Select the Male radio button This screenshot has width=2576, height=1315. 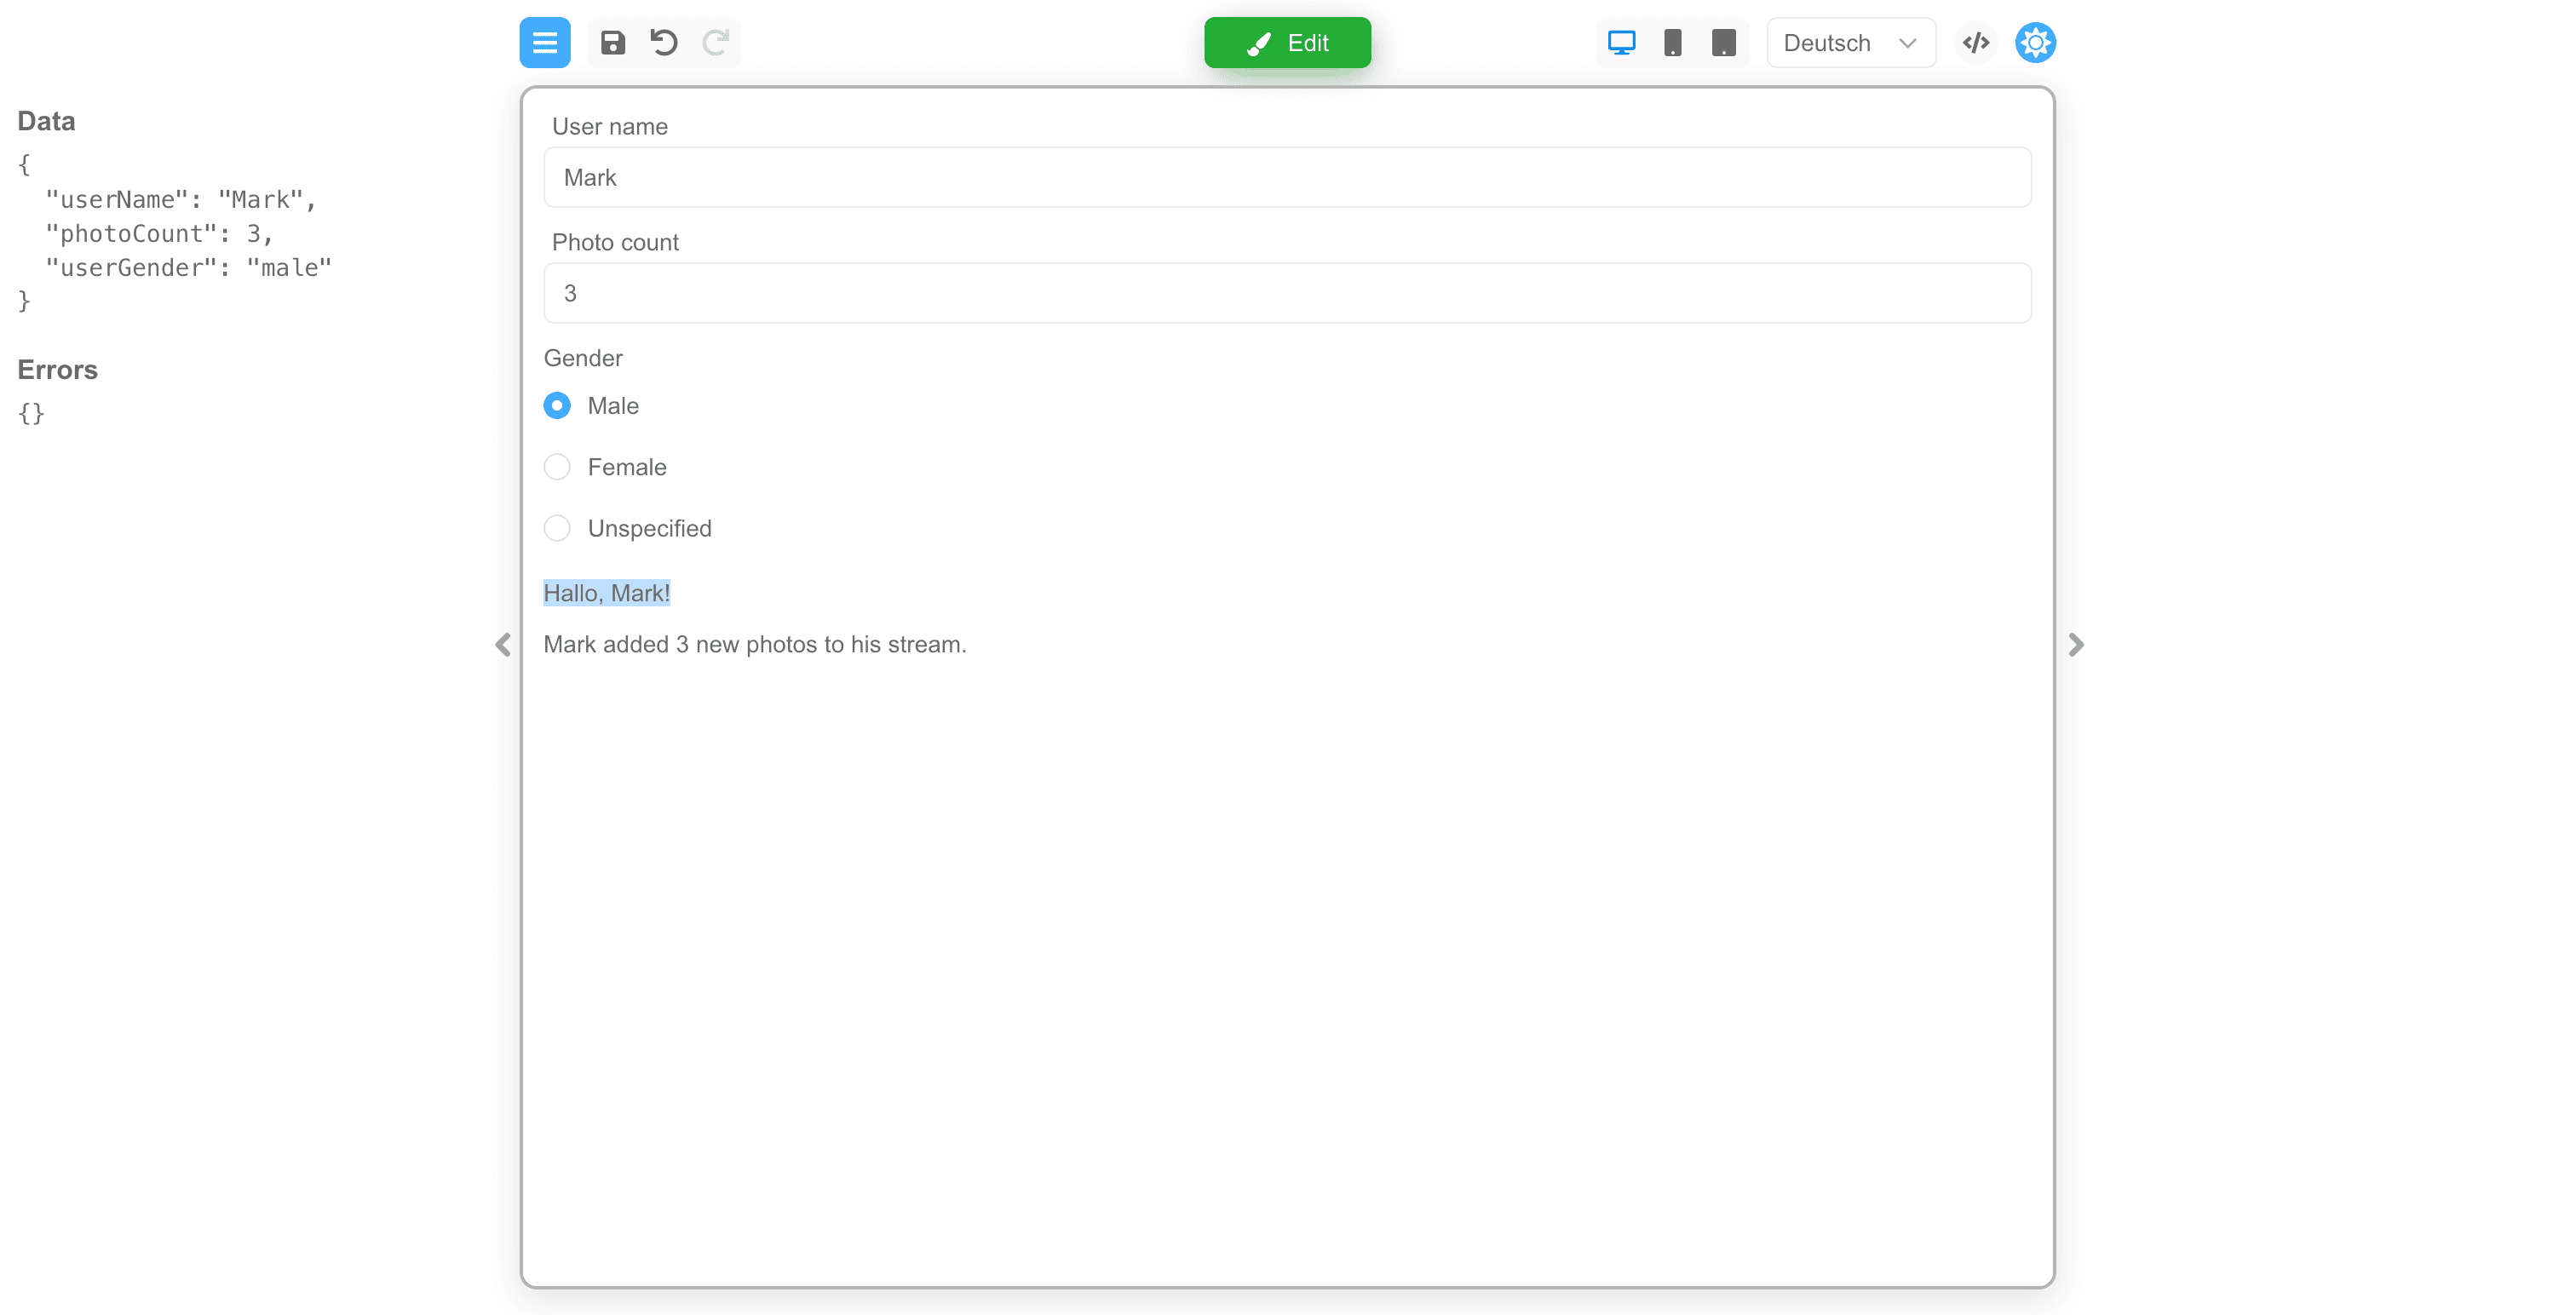[x=557, y=406]
